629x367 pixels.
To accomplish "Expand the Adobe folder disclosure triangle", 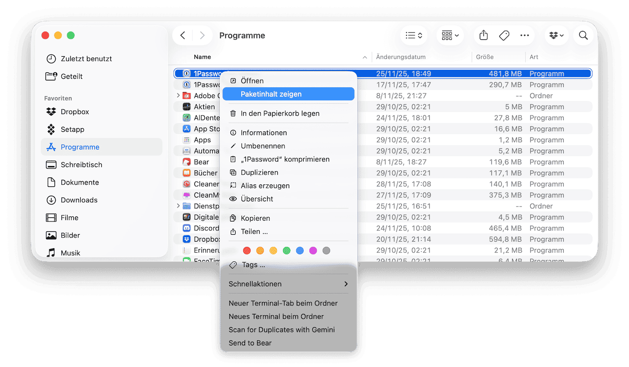I will tap(178, 96).
